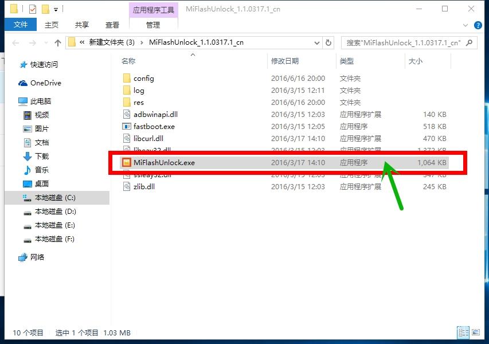
Task: Click inside the search input field
Action: tap(401, 42)
